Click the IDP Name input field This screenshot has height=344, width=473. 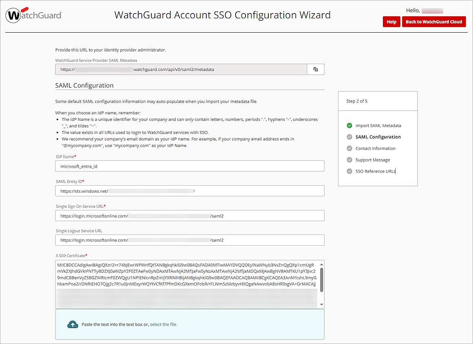point(190,166)
